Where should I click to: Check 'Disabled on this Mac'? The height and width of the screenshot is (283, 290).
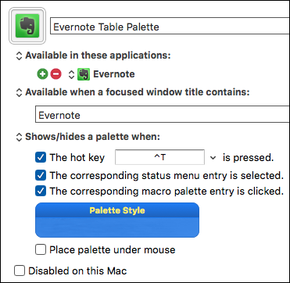pyautogui.click(x=20, y=270)
